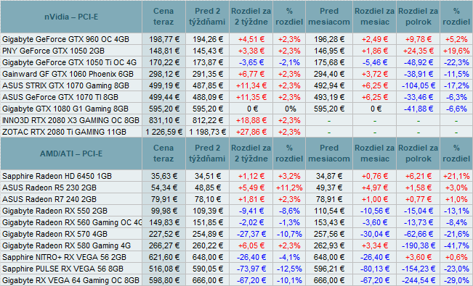This screenshot has height=286, width=473.
Task: Select Gigabyte Radeon RX 570 4GB entry
Action: [54, 234]
